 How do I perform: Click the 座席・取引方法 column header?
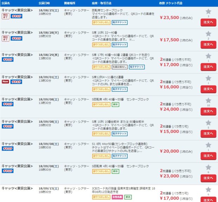click(102, 3)
